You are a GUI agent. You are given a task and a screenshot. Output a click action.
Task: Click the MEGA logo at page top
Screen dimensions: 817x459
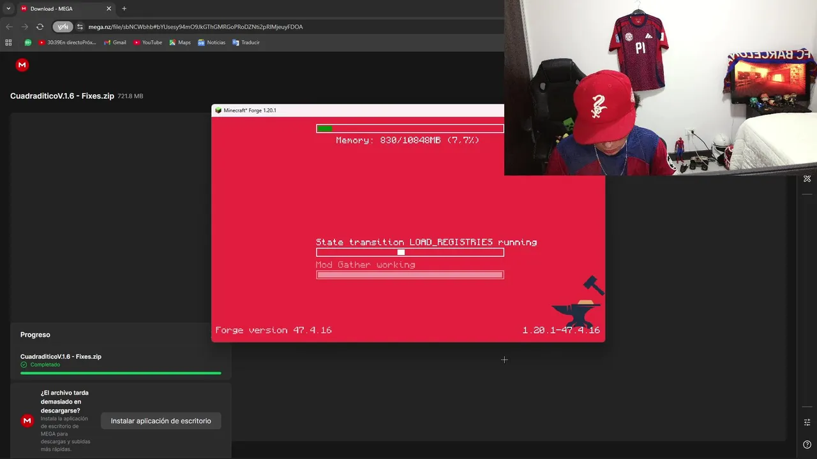pos(22,65)
